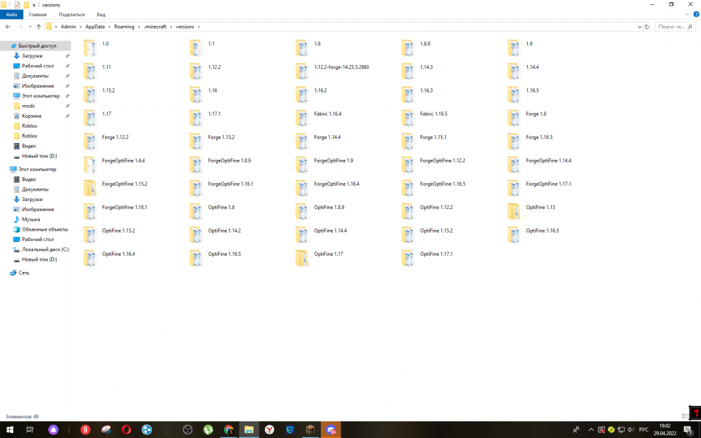Open Task View on the taskbar
This screenshot has width=701, height=438.
30,430
